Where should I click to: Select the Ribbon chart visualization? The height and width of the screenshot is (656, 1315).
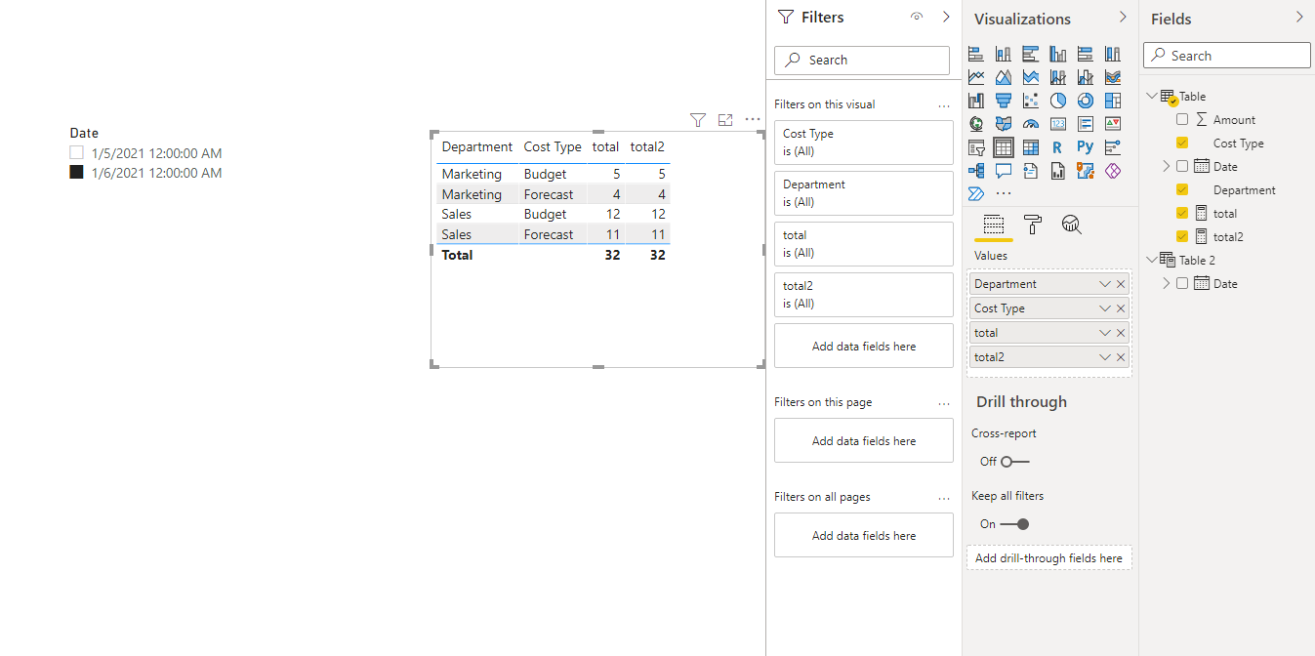tap(1113, 77)
